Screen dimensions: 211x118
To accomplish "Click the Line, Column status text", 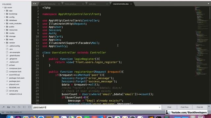I will (x=14, y=112).
